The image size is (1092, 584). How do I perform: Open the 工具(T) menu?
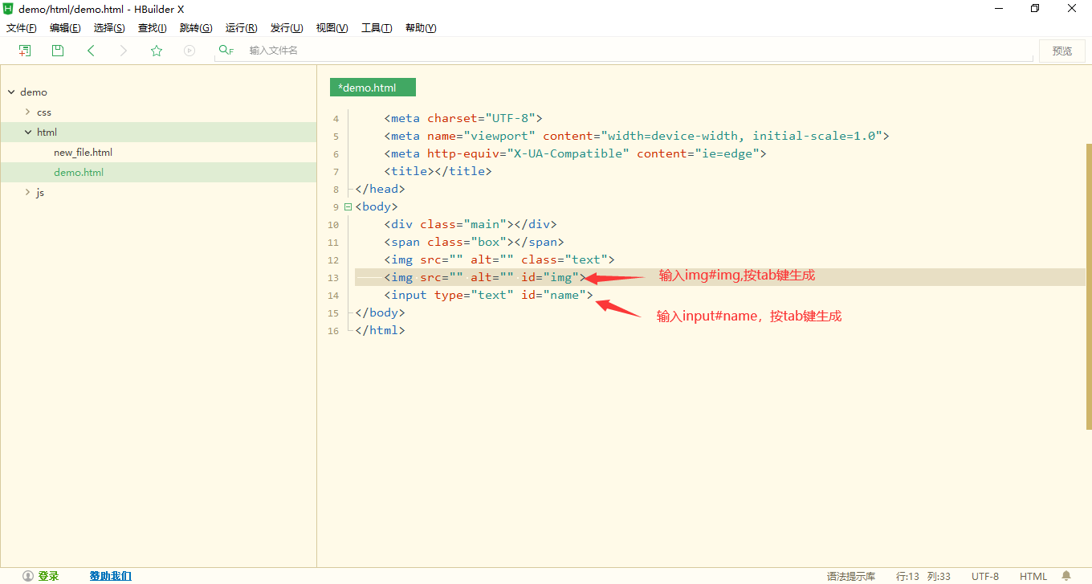[x=377, y=28]
